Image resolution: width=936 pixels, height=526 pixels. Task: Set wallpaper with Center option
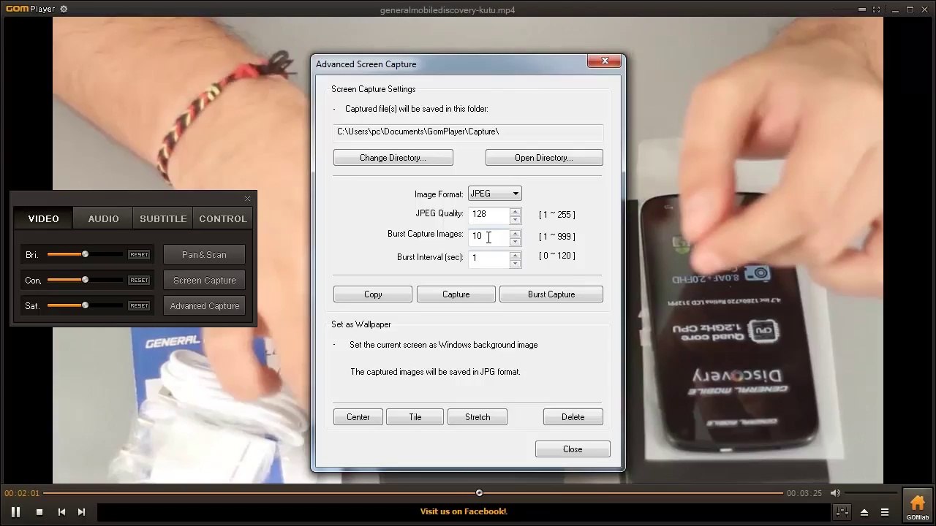(x=358, y=417)
